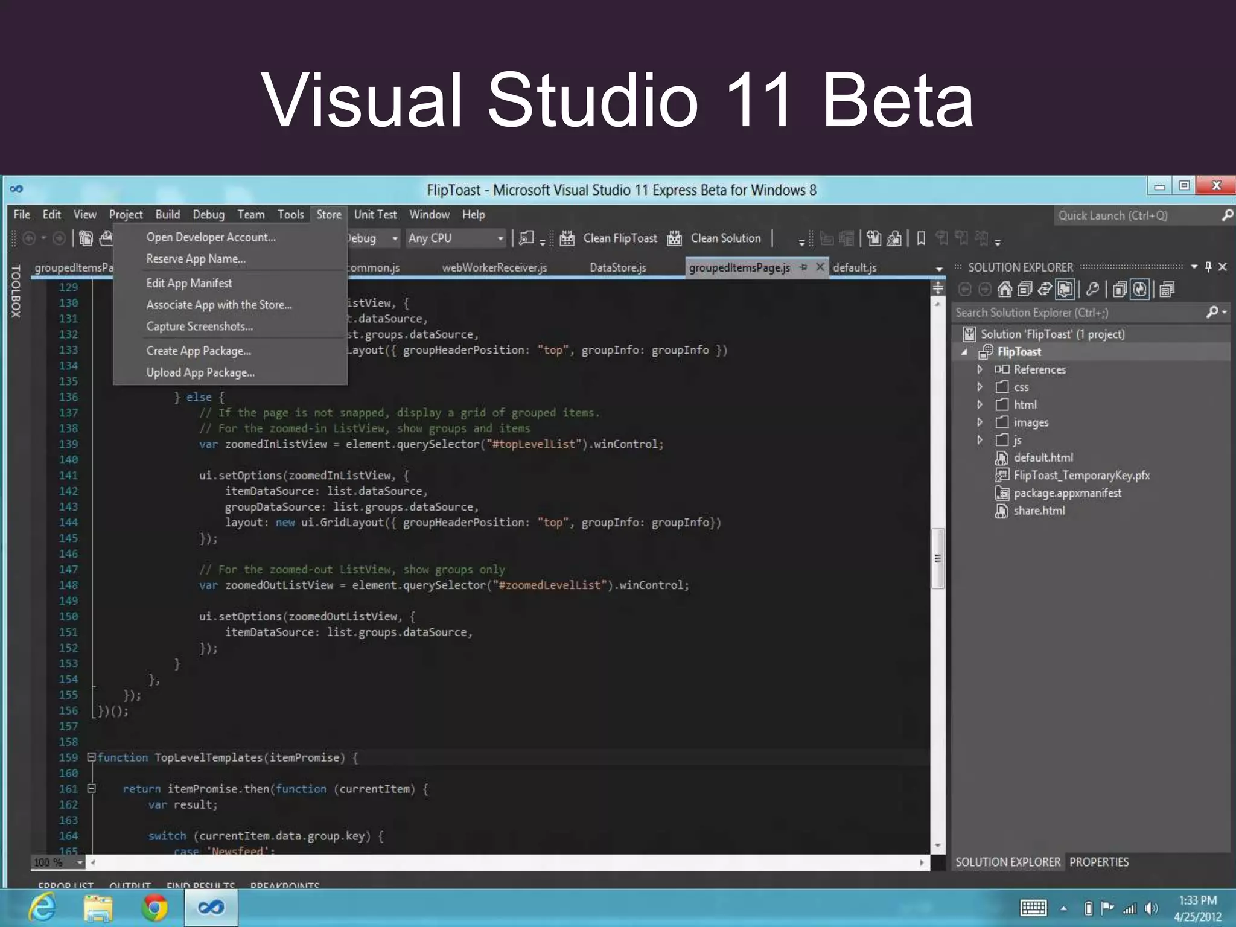Click the factory icon beside Clean Solution

[674, 238]
